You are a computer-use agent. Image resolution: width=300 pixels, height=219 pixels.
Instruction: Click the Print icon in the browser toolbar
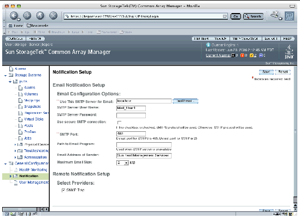tap(275, 15)
